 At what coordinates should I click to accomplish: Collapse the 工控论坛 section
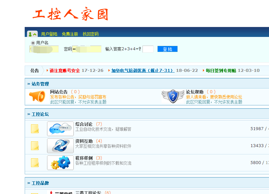29,114
